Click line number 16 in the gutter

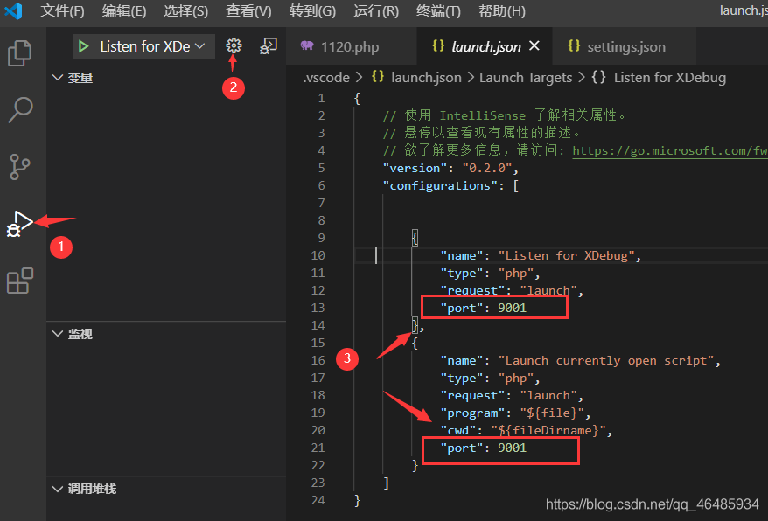pos(318,360)
